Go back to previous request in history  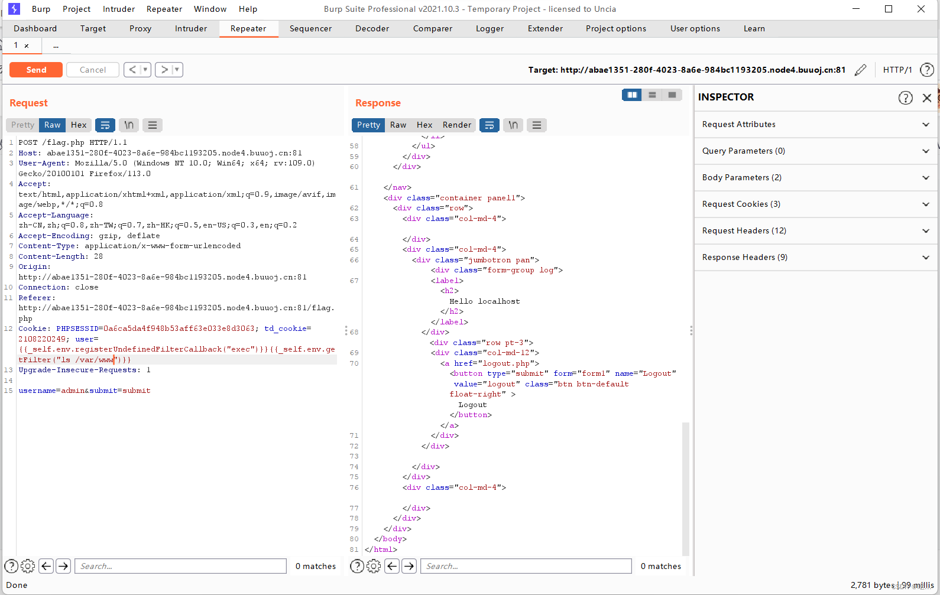pos(132,70)
